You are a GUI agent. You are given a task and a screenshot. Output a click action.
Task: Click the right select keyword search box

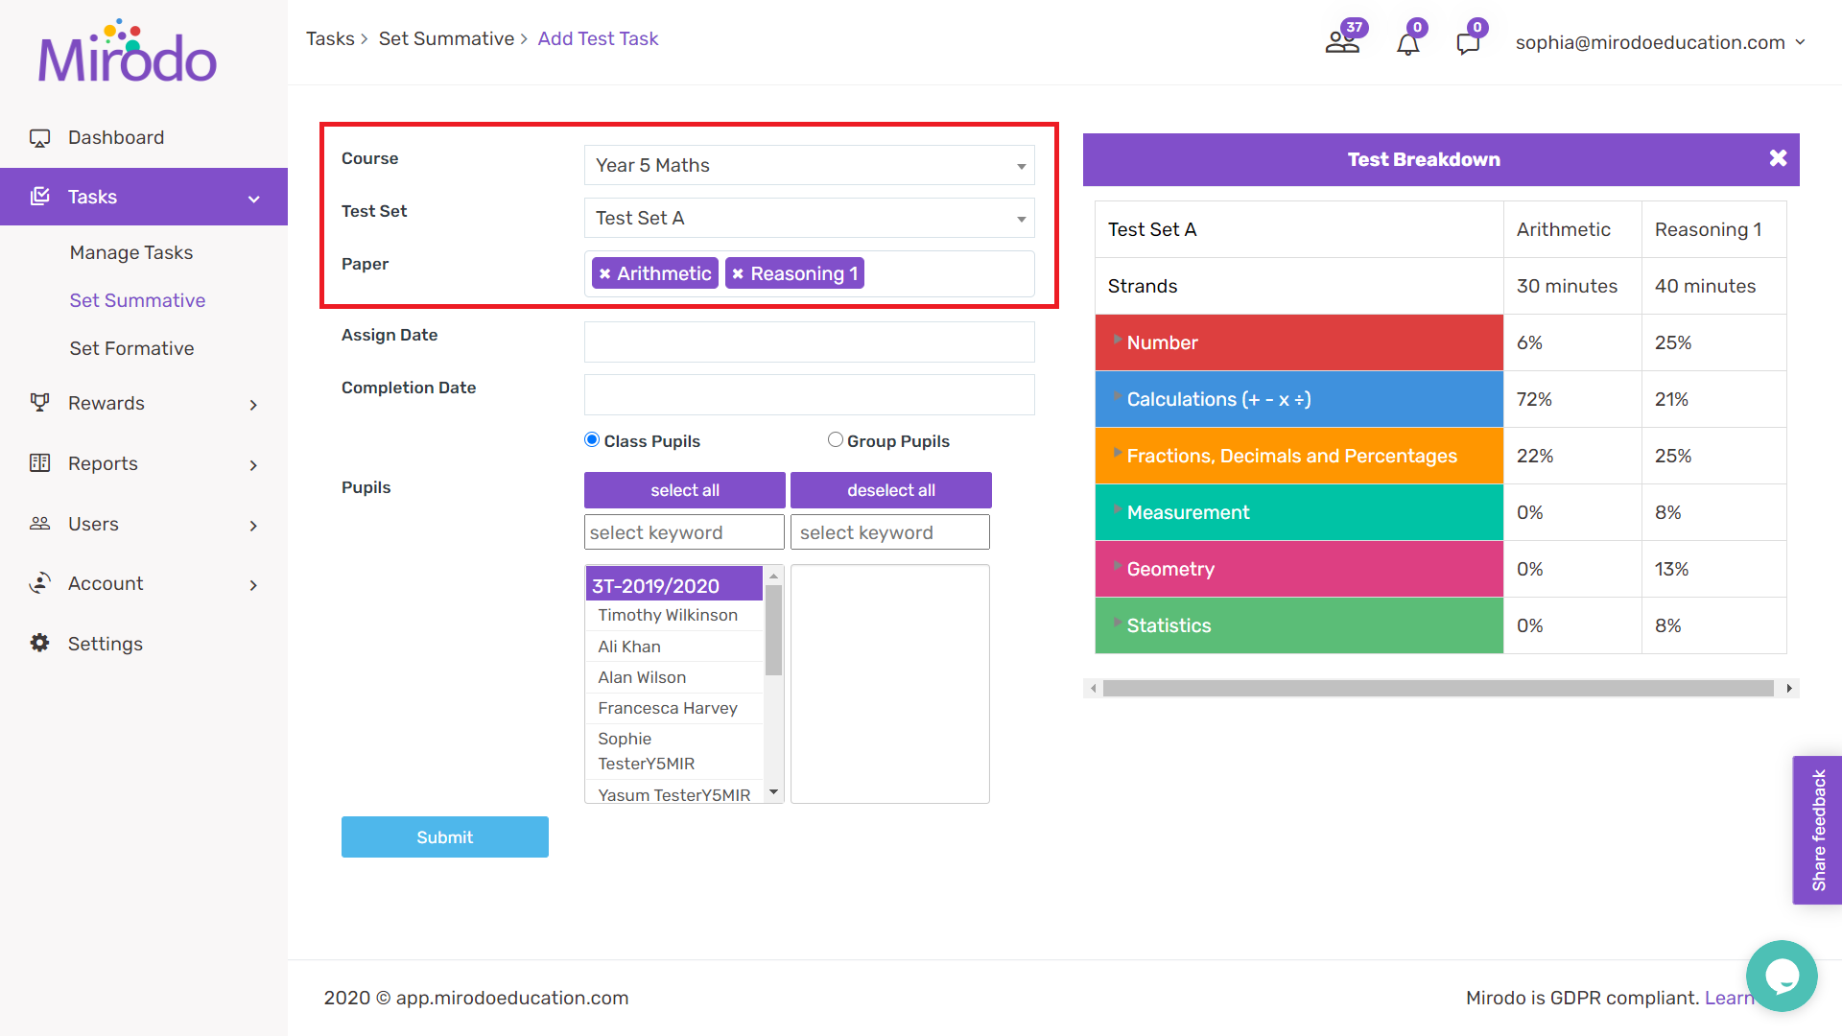click(x=890, y=532)
